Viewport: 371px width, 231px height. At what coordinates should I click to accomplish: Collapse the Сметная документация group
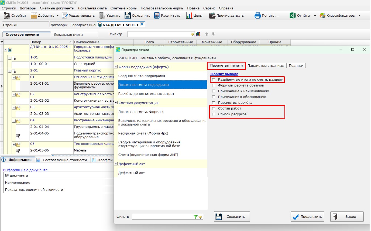(x=116, y=103)
